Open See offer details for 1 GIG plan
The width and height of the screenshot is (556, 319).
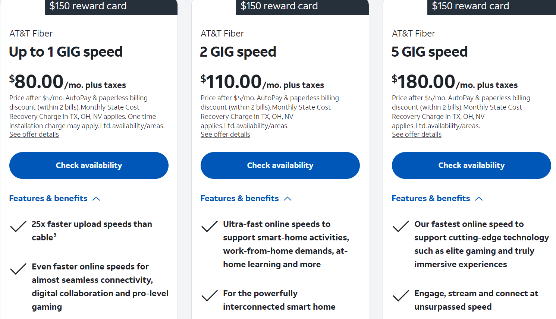[x=34, y=135]
